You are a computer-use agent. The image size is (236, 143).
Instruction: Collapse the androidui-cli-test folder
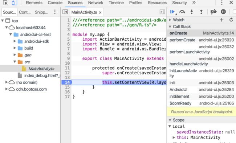tap(11, 34)
